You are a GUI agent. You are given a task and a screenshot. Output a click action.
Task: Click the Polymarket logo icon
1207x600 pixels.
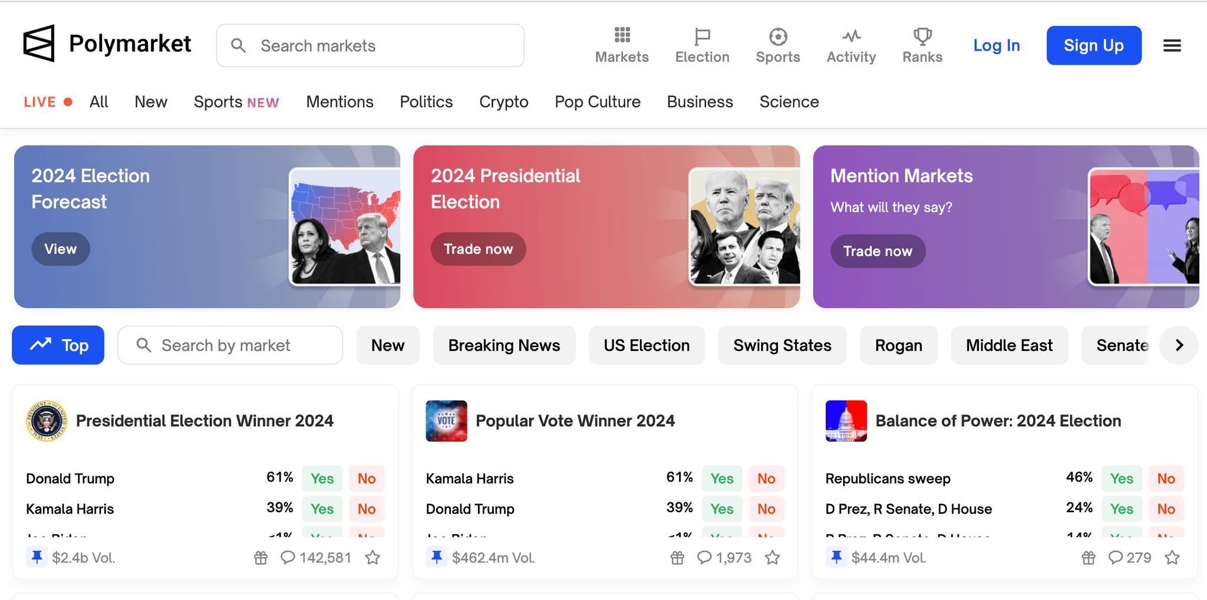coord(39,44)
